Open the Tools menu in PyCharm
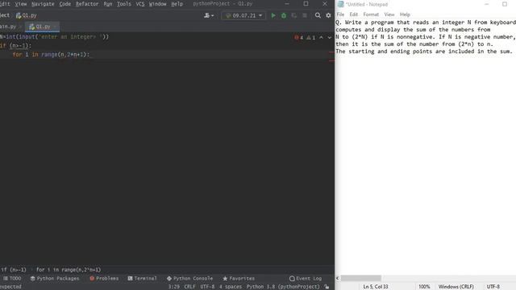Image resolution: width=516 pixels, height=290 pixels. pyautogui.click(x=123, y=4)
